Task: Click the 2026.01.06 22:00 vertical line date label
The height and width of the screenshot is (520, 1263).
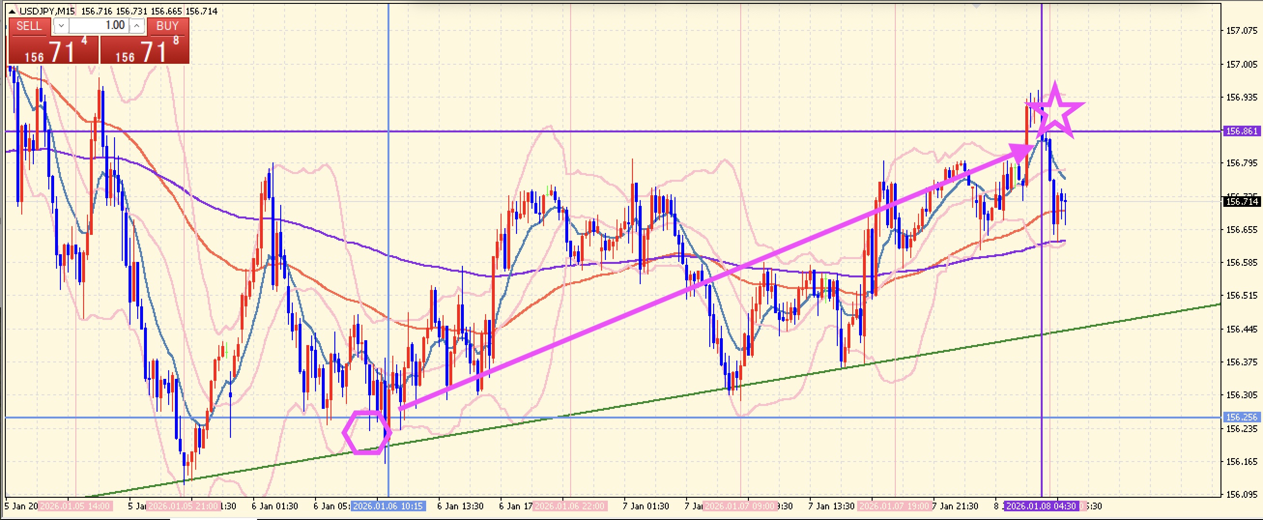Action: [x=570, y=506]
